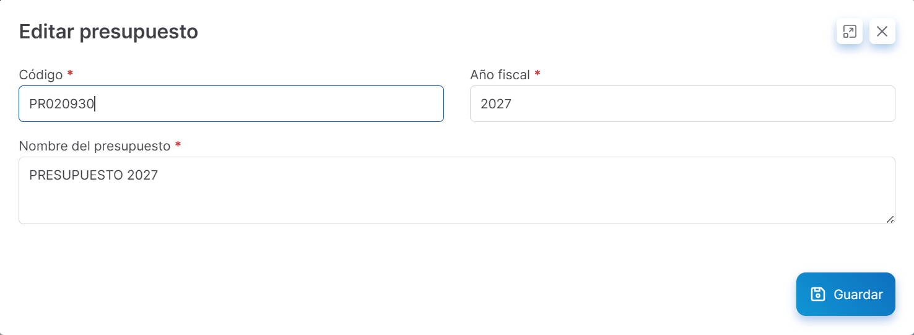Click the required asterisk beside Código
The image size is (914, 335).
tap(70, 74)
